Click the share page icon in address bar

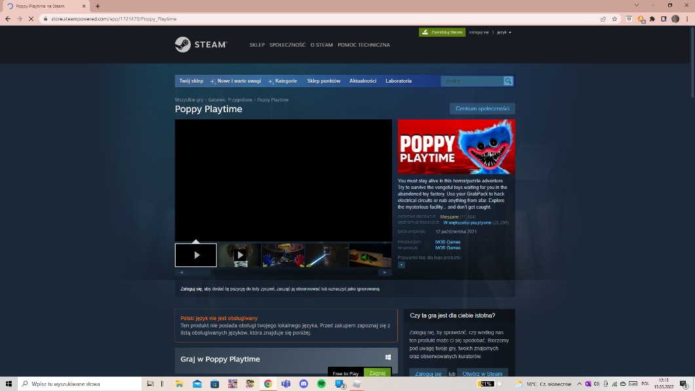click(x=603, y=19)
